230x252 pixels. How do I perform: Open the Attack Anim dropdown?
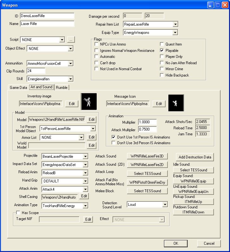click(x=85, y=189)
